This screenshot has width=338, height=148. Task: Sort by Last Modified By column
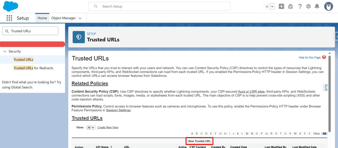pyautogui.click(x=275, y=147)
